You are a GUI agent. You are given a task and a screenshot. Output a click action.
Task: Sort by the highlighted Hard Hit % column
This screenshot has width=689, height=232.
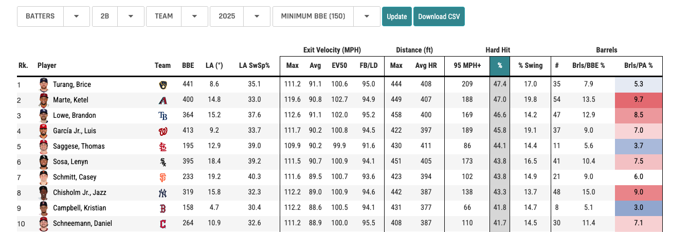(x=499, y=65)
